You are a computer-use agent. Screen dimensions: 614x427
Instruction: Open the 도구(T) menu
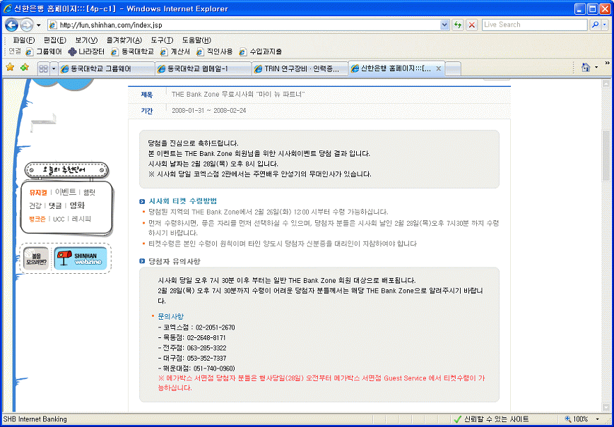(162, 40)
